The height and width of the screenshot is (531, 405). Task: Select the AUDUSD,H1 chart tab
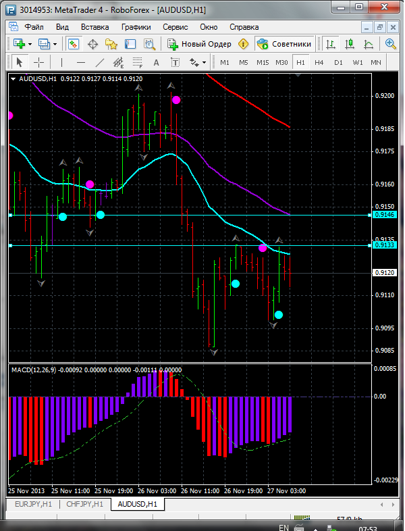pos(138,504)
